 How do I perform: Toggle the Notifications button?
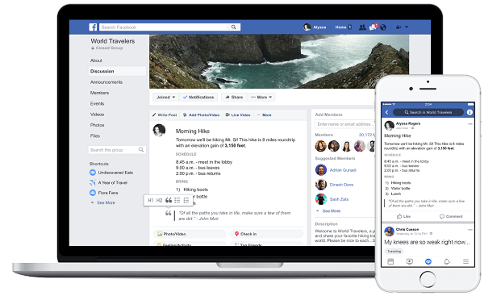[198, 98]
